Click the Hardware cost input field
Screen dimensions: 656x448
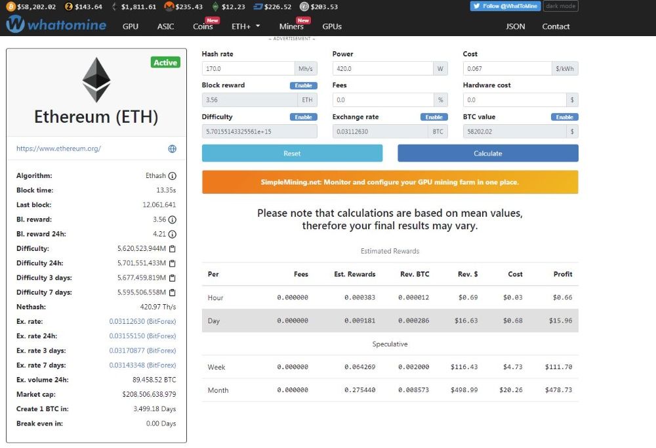click(514, 100)
